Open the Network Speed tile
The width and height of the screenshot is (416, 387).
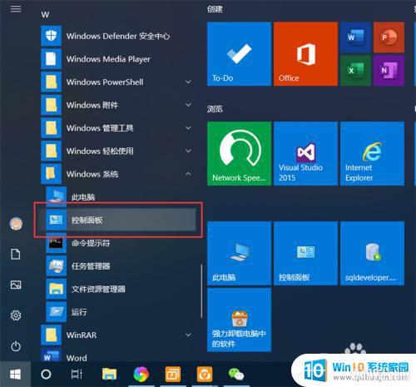pyautogui.click(x=239, y=153)
